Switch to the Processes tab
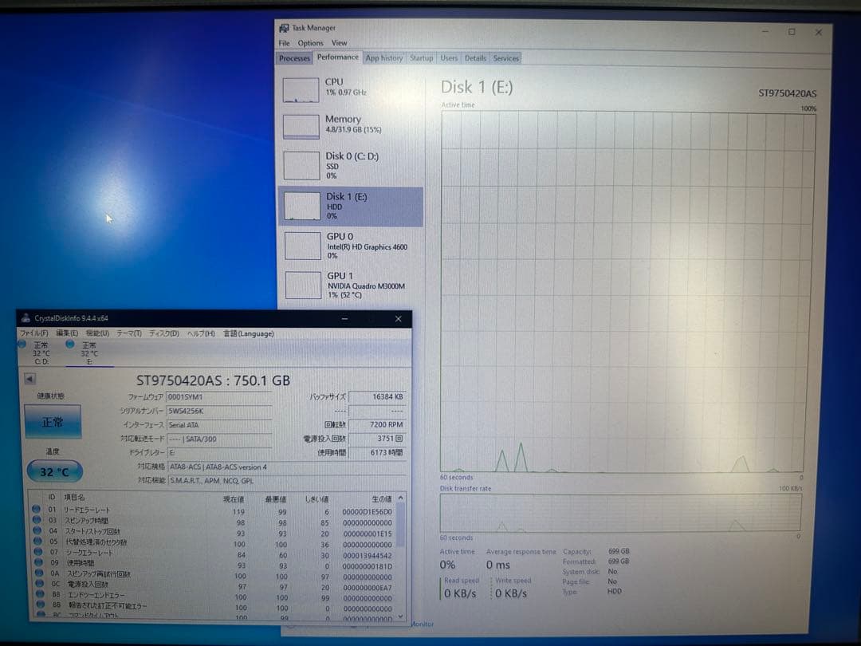Screen dimensions: 861x646 point(294,57)
